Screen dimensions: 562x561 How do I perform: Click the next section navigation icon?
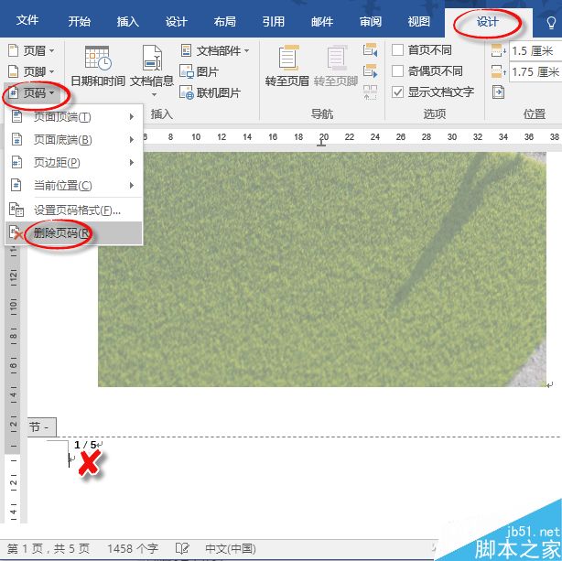371,71
